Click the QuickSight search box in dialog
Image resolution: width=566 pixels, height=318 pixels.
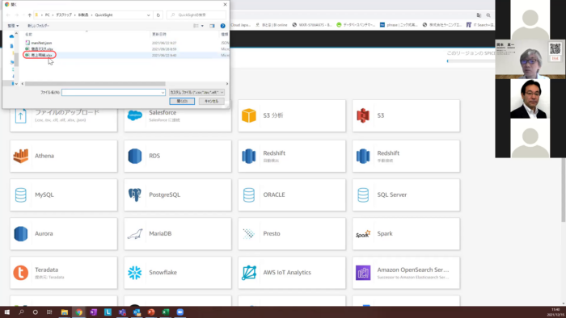click(x=196, y=15)
